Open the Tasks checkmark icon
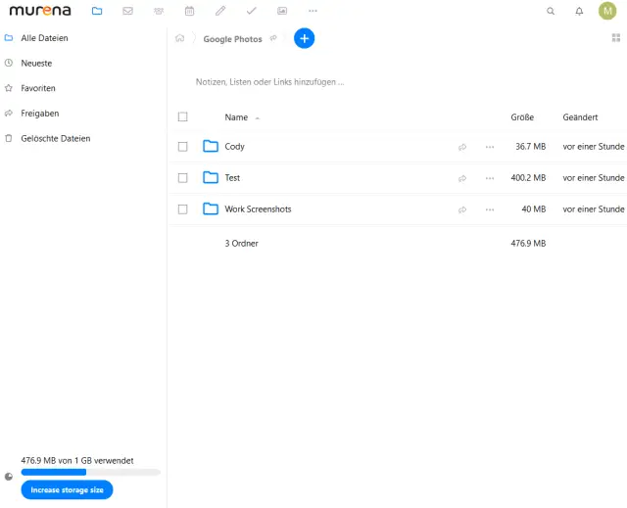Screen dimensions: 627x508 point(252,11)
